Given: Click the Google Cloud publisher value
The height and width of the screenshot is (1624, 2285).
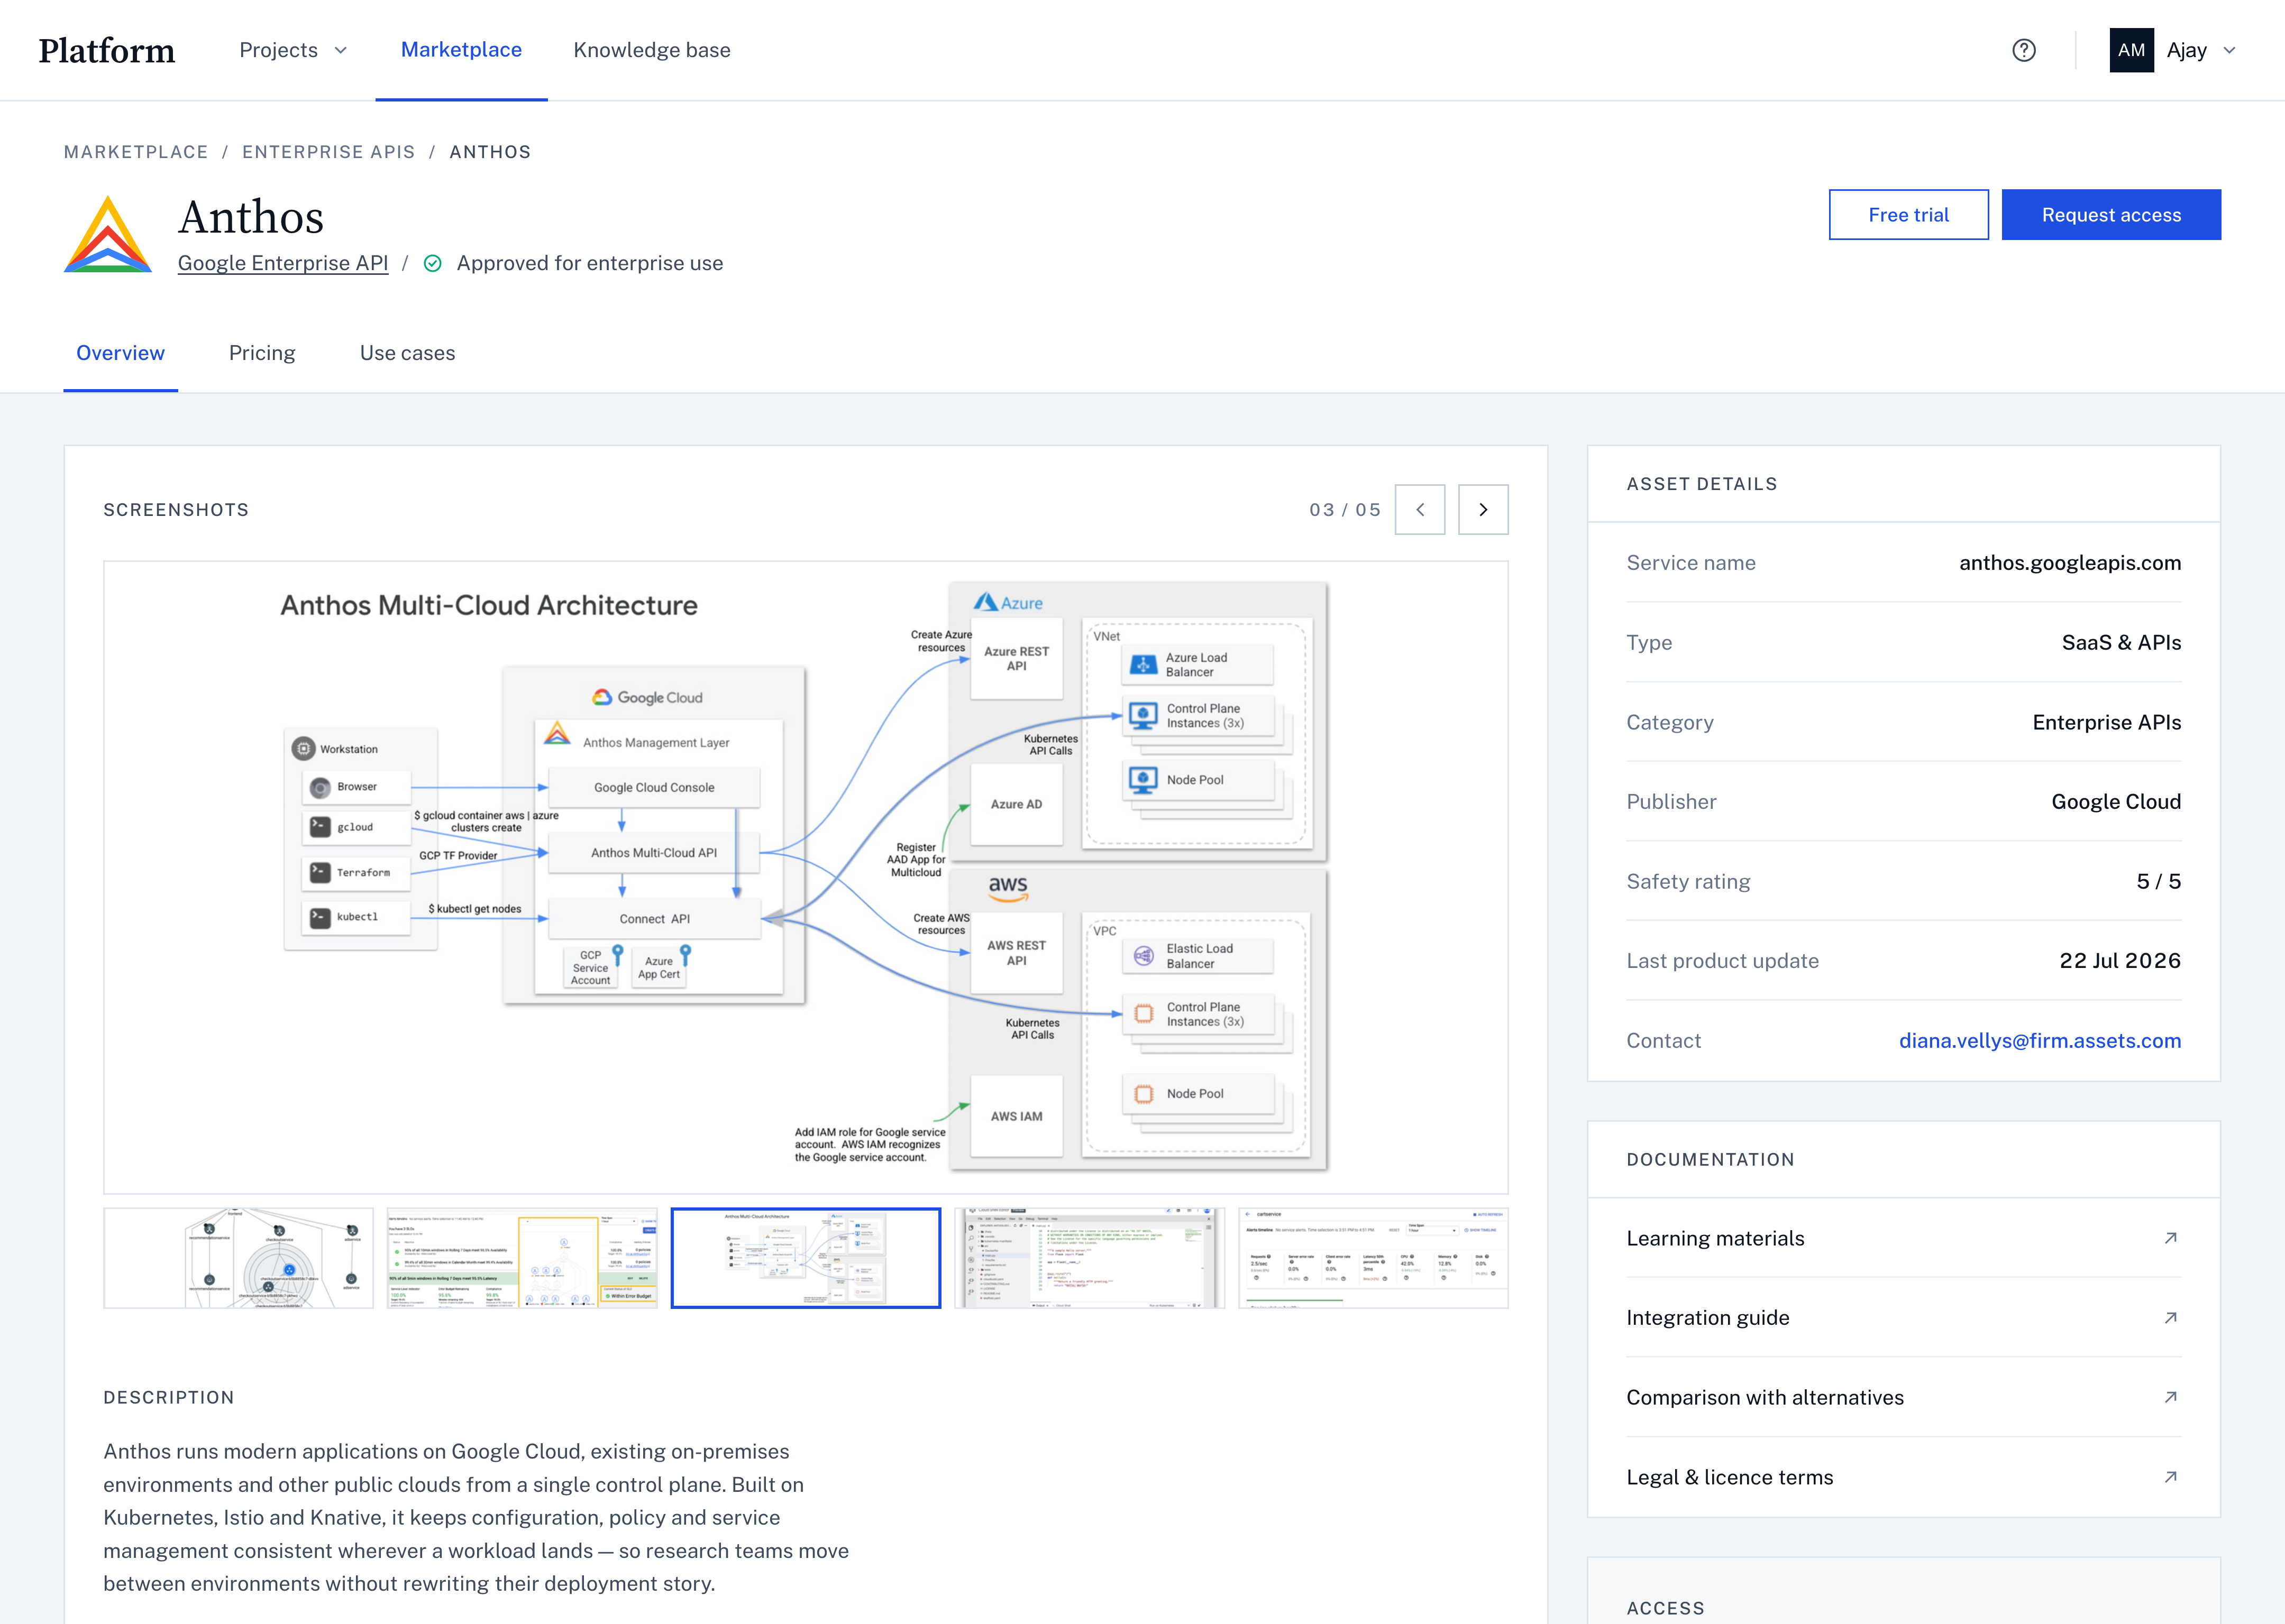Looking at the screenshot, I should coord(2115,802).
